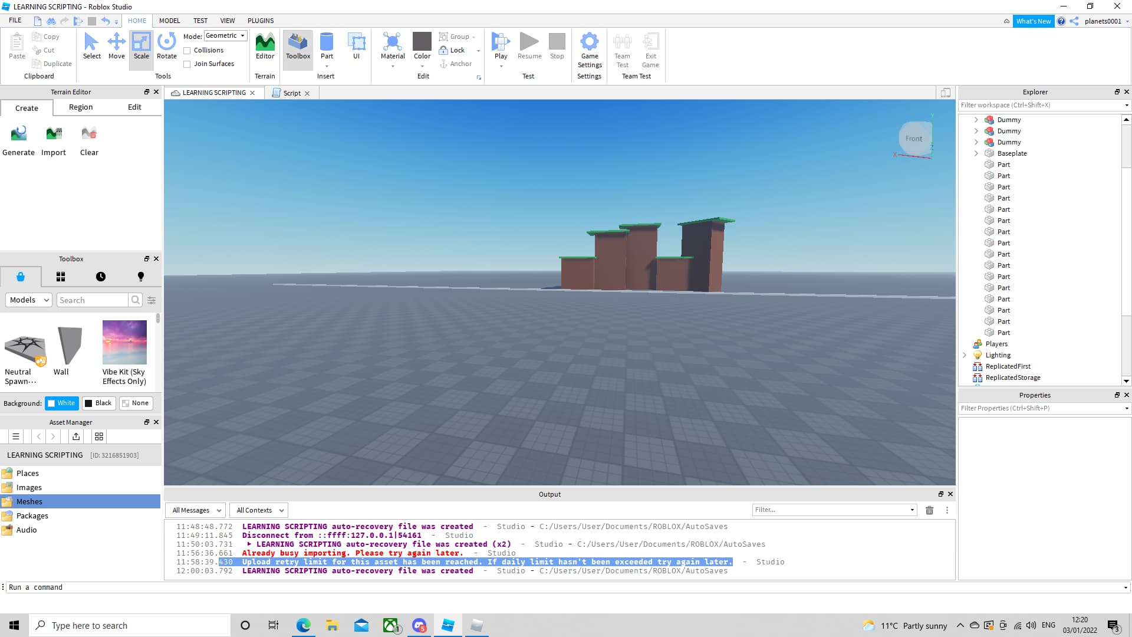Click the What's New button
Viewport: 1132px width, 637px height.
pos(1034,21)
